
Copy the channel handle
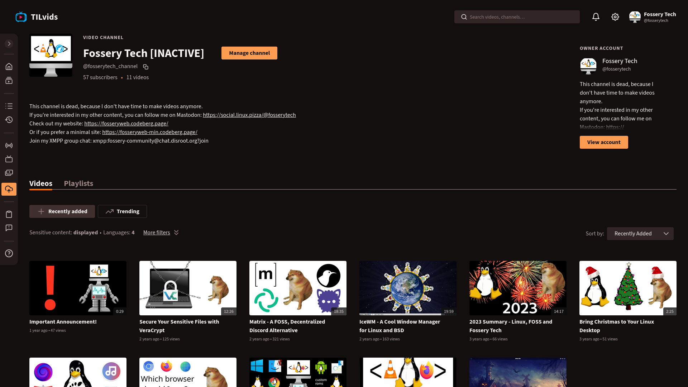pos(145,67)
